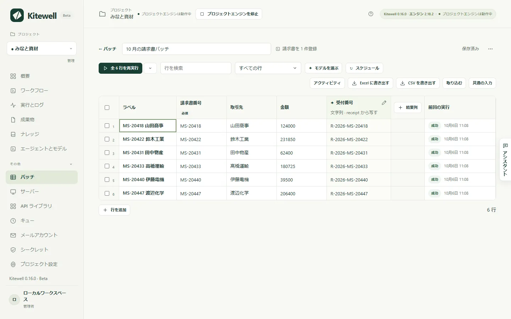Toggle the select-all rows checkbox
The width and height of the screenshot is (511, 319).
point(107,107)
